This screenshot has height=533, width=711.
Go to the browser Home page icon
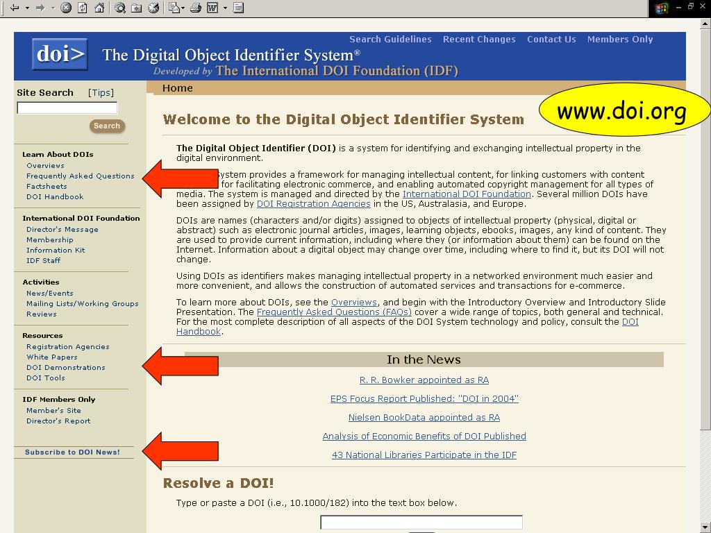(99, 8)
